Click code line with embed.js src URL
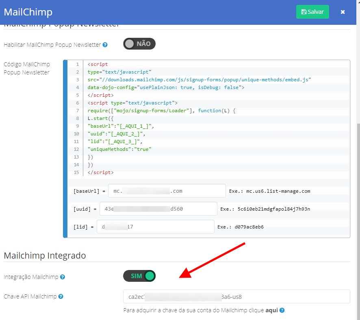The image size is (360, 320). pos(199,80)
